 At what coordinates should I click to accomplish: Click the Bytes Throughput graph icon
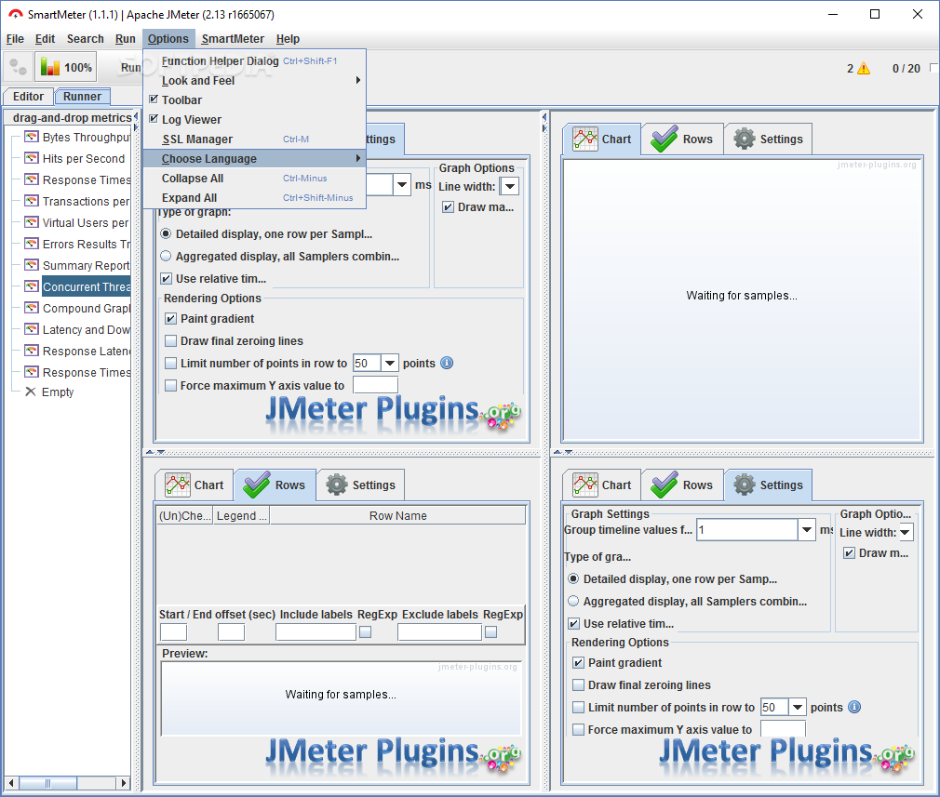pyautogui.click(x=31, y=138)
